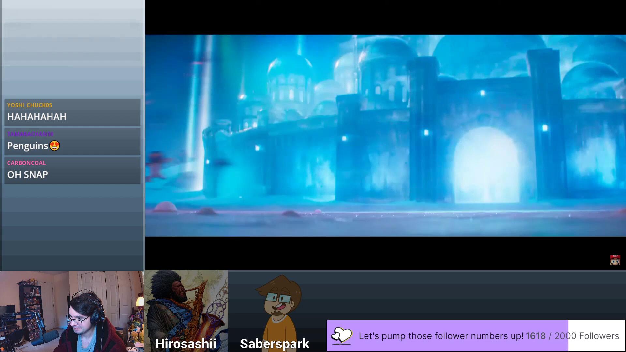Click the Saberspark cartoon avatar
The image size is (626, 352).
(x=279, y=306)
